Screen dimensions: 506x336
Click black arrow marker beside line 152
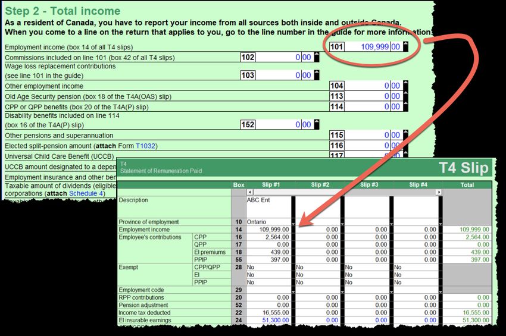(x=317, y=124)
